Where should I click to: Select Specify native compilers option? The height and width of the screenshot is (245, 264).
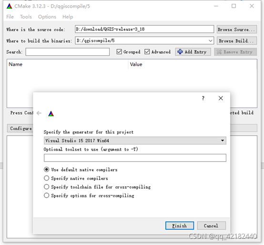pyautogui.click(x=47, y=178)
